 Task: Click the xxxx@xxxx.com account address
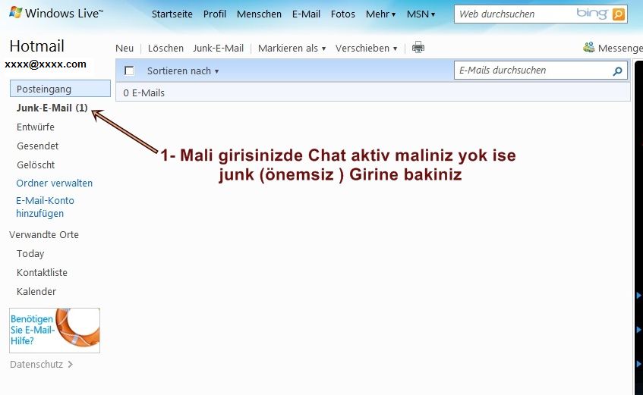[x=46, y=64]
